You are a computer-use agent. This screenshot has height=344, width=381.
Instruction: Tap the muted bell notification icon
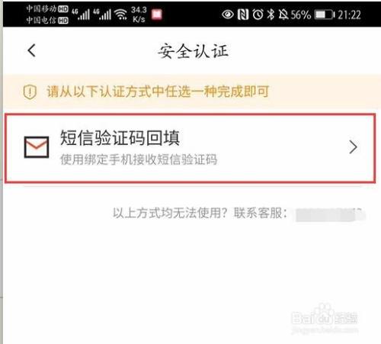[283, 14]
